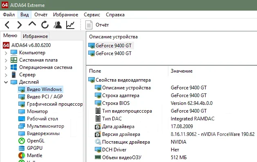Go up one level with the up arrow icon
Screen dimensions: 257x162
point(32,24)
